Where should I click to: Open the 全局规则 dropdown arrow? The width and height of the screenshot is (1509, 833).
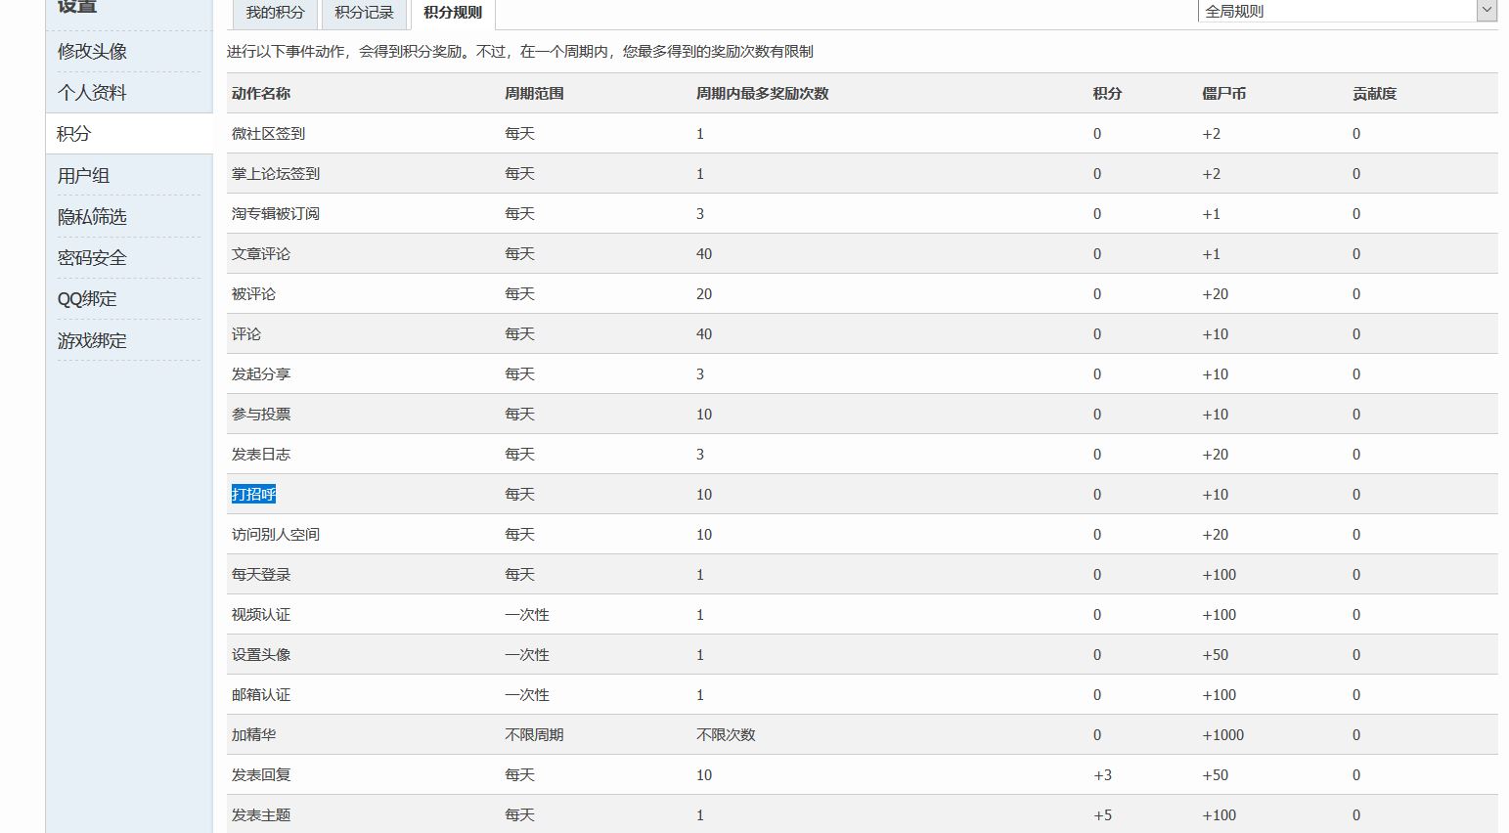coord(1487,11)
